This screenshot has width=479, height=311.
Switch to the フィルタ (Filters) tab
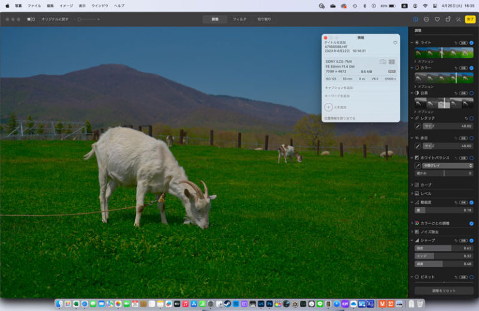[x=239, y=19]
